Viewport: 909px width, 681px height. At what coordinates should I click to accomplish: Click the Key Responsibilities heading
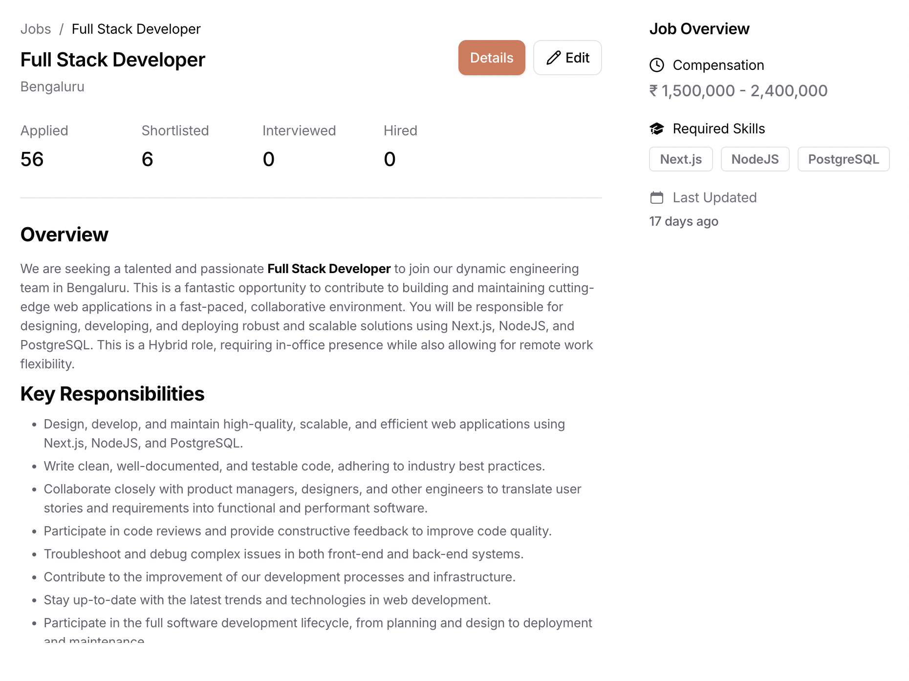[112, 394]
